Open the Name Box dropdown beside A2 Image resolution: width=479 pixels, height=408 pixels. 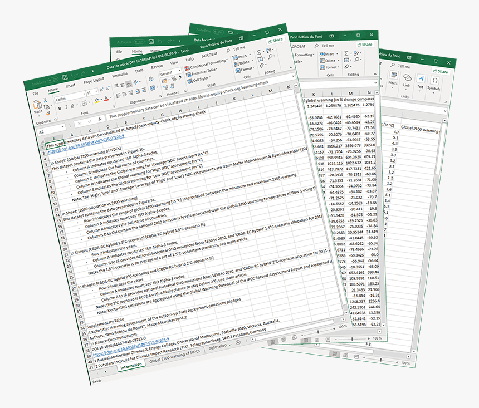click(x=63, y=127)
